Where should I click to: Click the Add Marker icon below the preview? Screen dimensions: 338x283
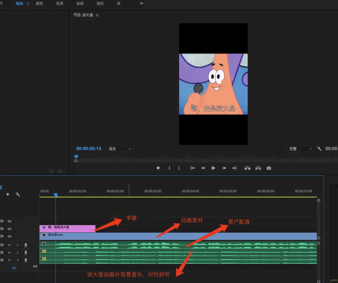click(x=158, y=168)
